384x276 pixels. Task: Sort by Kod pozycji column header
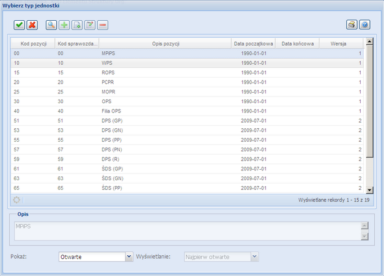coord(33,44)
